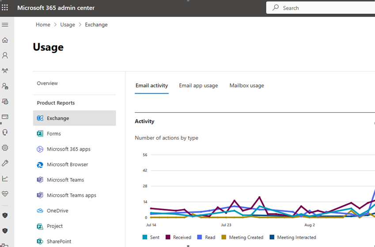
Task: Click the 56 y-axis value
Action: (145, 155)
